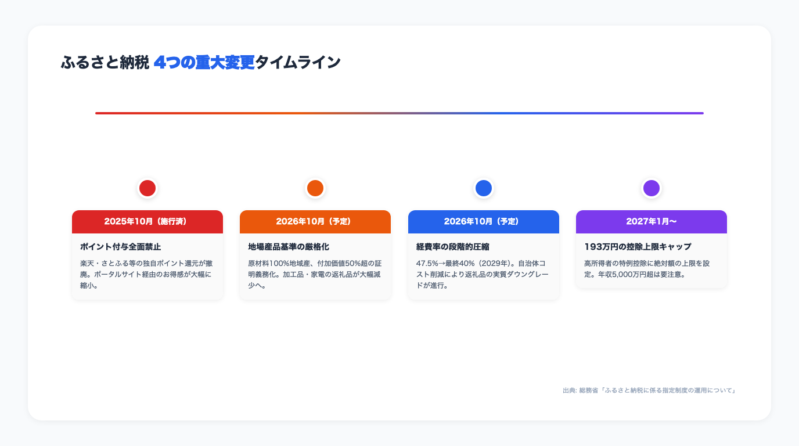Click the blue timeline marker dot
This screenshot has height=446, width=799.
point(484,188)
